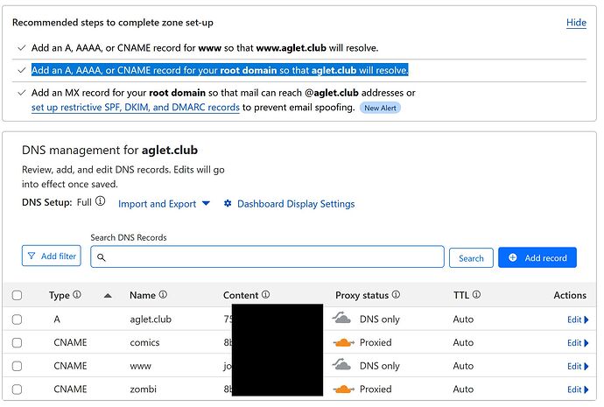Expand Edit for the www record

(x=578, y=366)
